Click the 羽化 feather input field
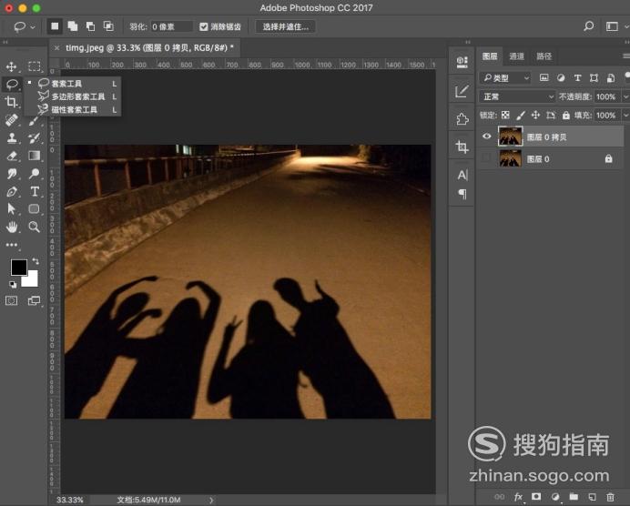Viewport: 630px width, 506px height. click(171, 27)
